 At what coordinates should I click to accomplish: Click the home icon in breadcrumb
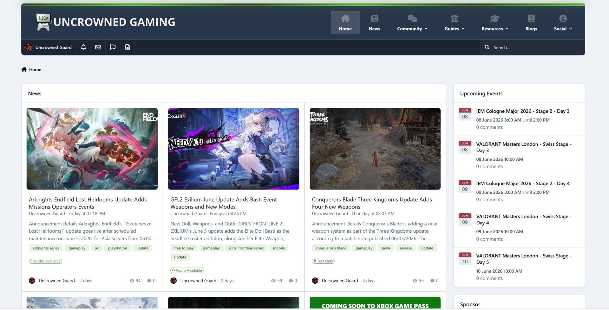(24, 69)
